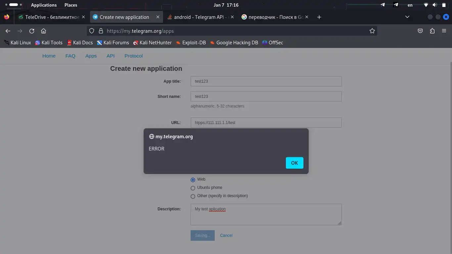The width and height of the screenshot is (452, 254).
Task: Open the browser home page icon
Action: coord(43,31)
